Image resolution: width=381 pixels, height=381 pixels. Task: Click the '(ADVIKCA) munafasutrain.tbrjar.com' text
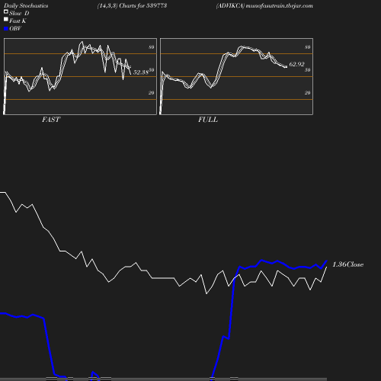(264, 6)
